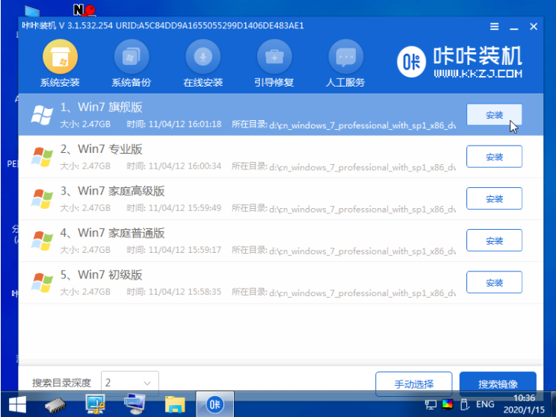Open the 系统备份 section icon
Screen dimensions: 556x417
132,57
